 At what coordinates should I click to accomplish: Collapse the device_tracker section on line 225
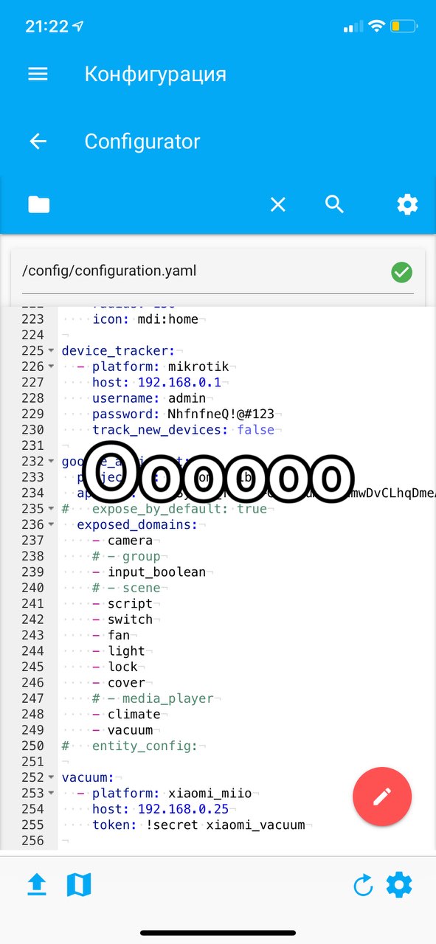point(51,350)
